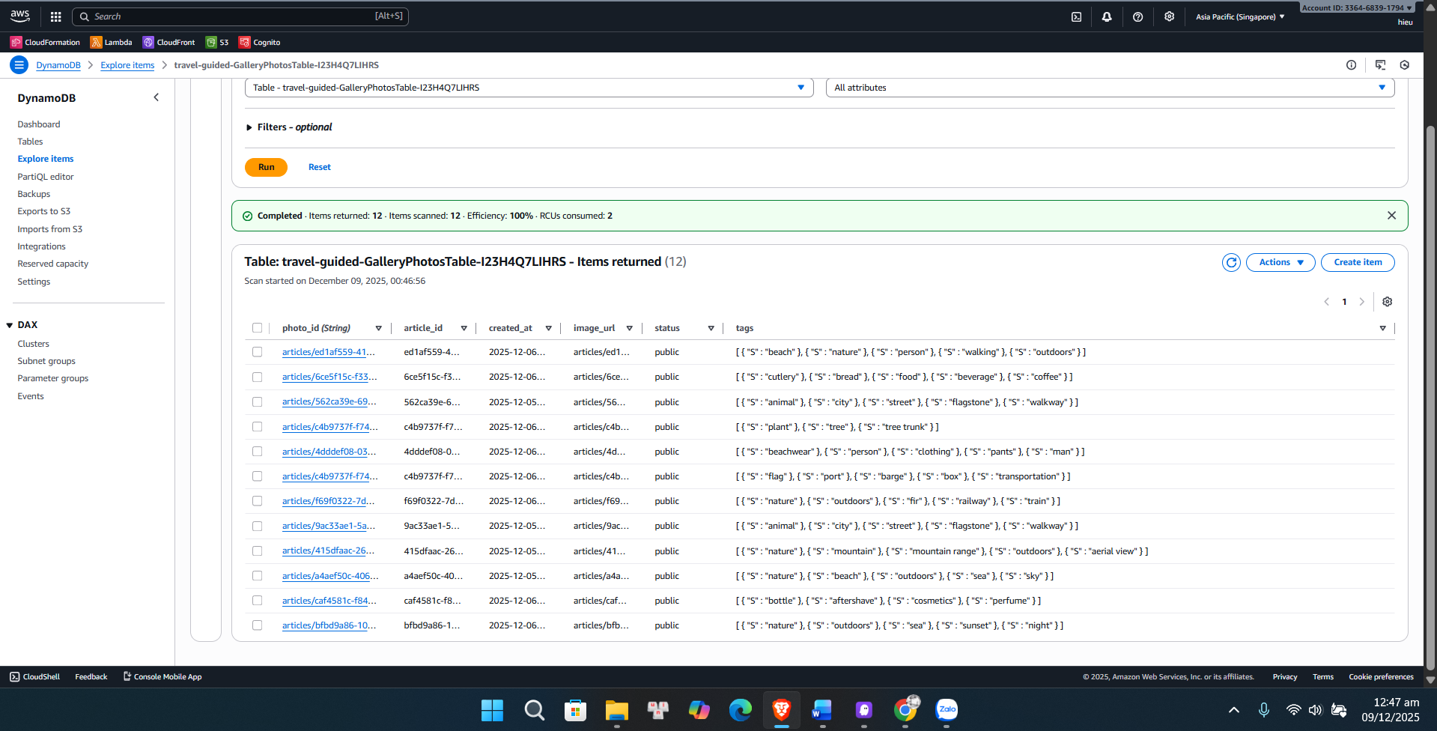The image size is (1437, 731).
Task: Refresh the items returned table
Action: coord(1231,262)
